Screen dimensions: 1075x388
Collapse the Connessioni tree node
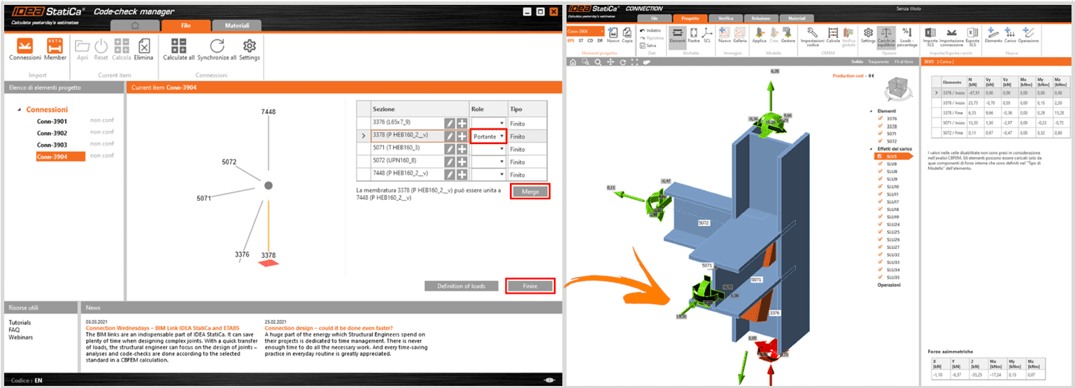coord(20,110)
